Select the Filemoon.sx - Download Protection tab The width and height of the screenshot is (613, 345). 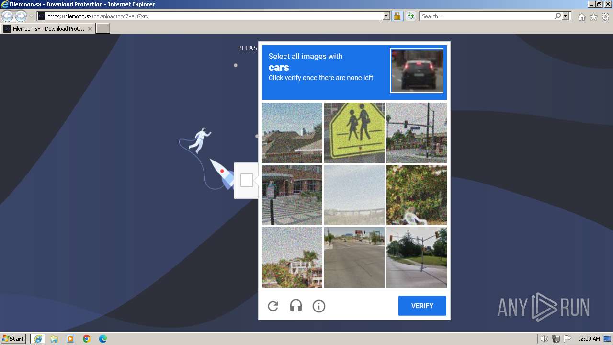[x=47, y=29]
